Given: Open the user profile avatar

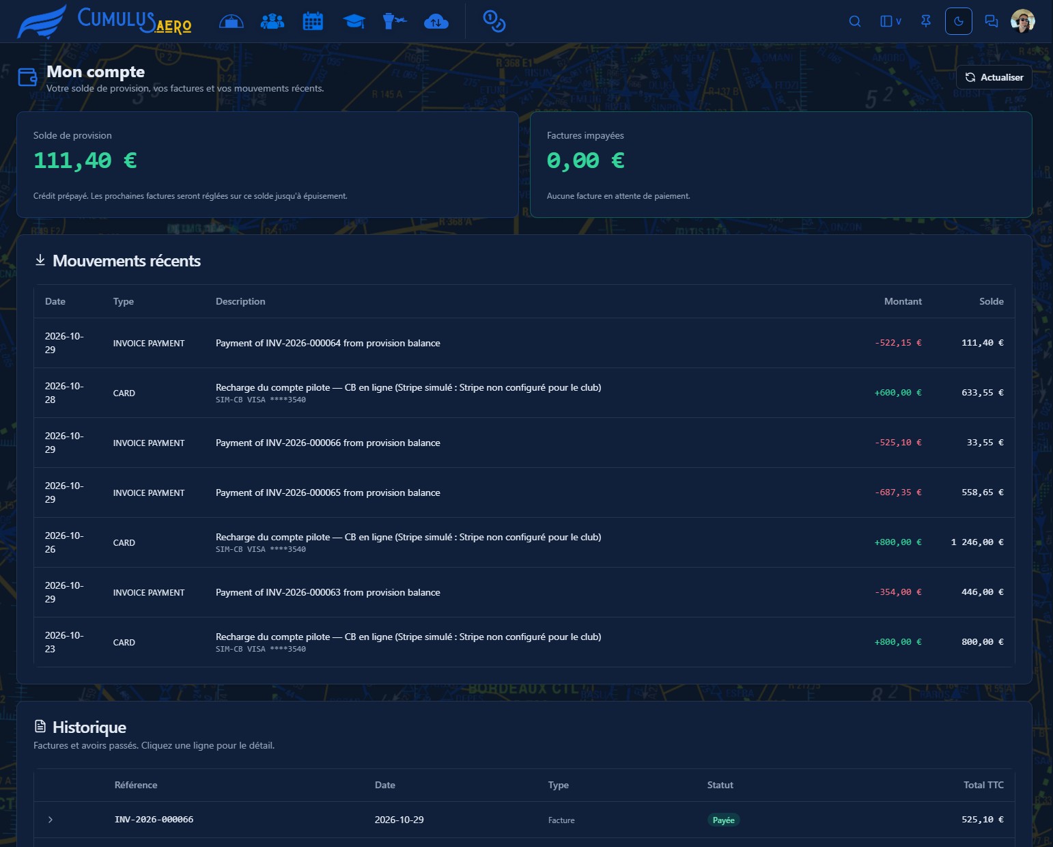Looking at the screenshot, I should (1023, 21).
